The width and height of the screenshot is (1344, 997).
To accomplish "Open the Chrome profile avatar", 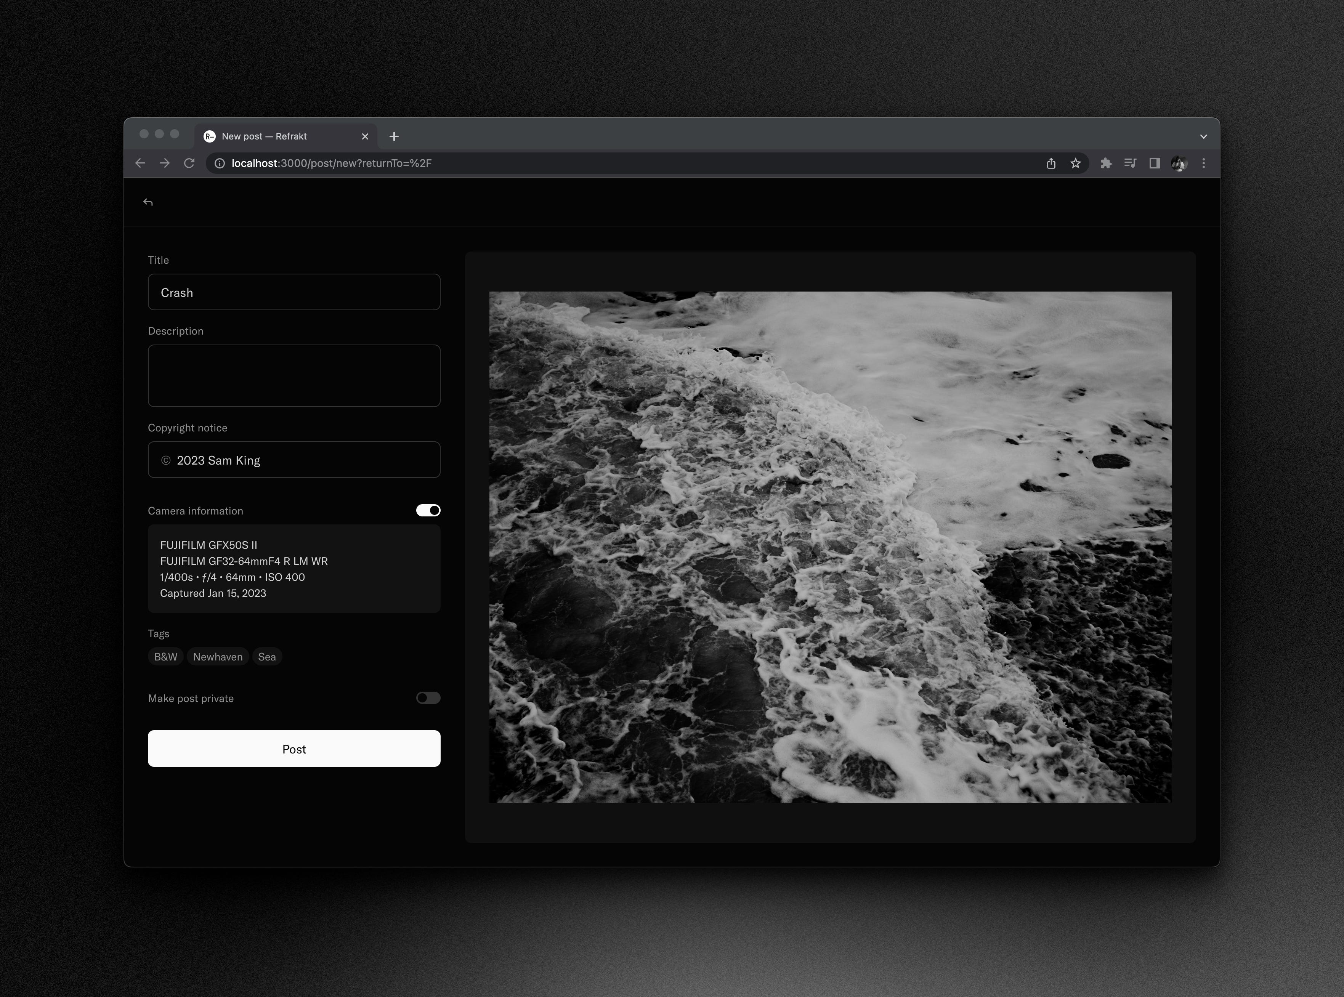I will click(1179, 163).
